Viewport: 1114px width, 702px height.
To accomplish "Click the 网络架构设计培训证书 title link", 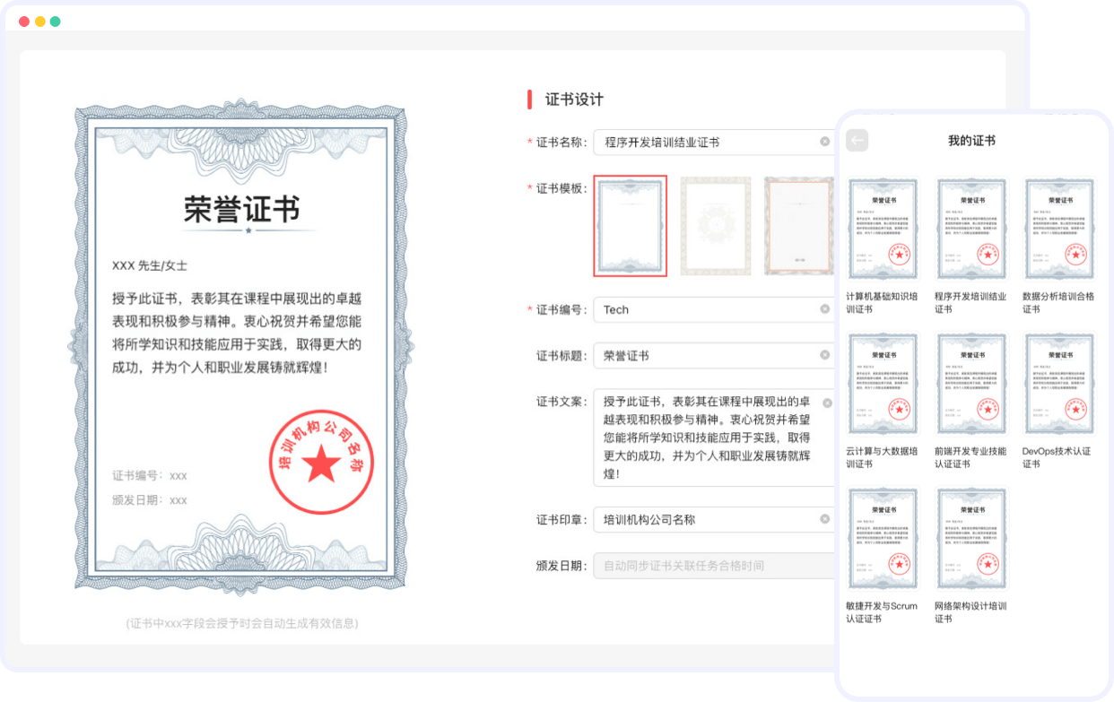I will point(970,612).
